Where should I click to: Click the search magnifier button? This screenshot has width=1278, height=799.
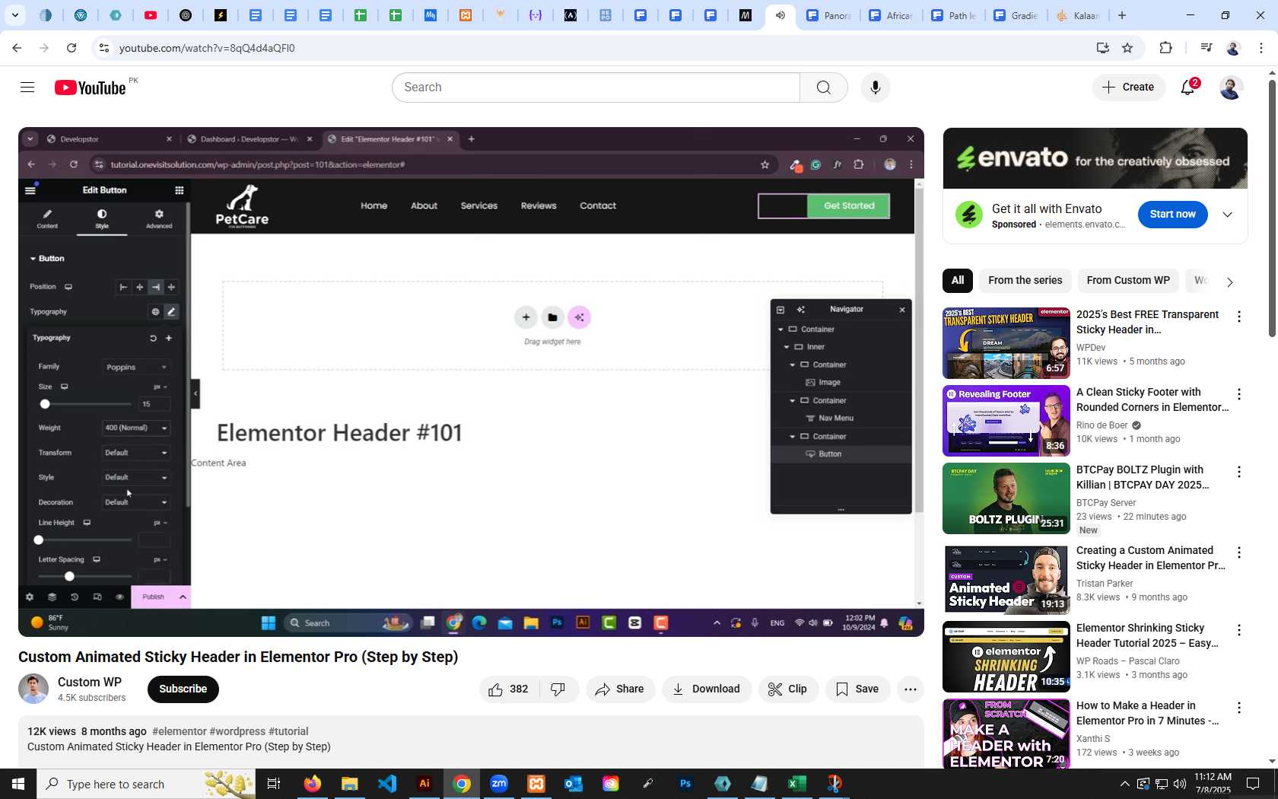tap(824, 88)
